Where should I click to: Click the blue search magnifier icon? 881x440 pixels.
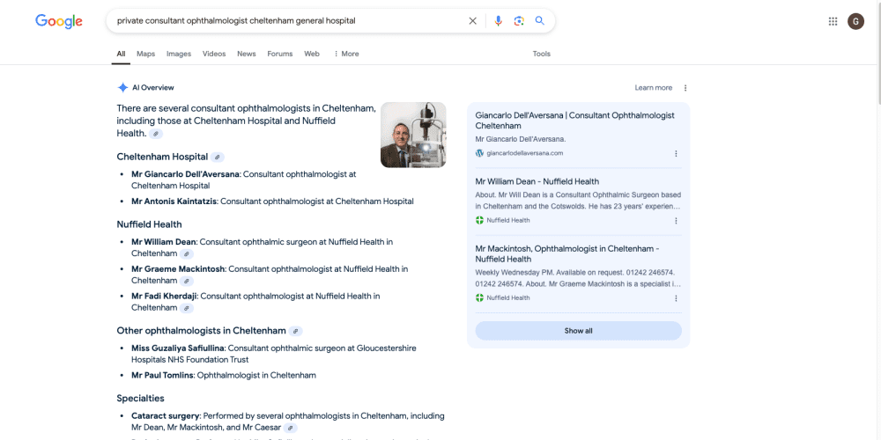tap(540, 21)
